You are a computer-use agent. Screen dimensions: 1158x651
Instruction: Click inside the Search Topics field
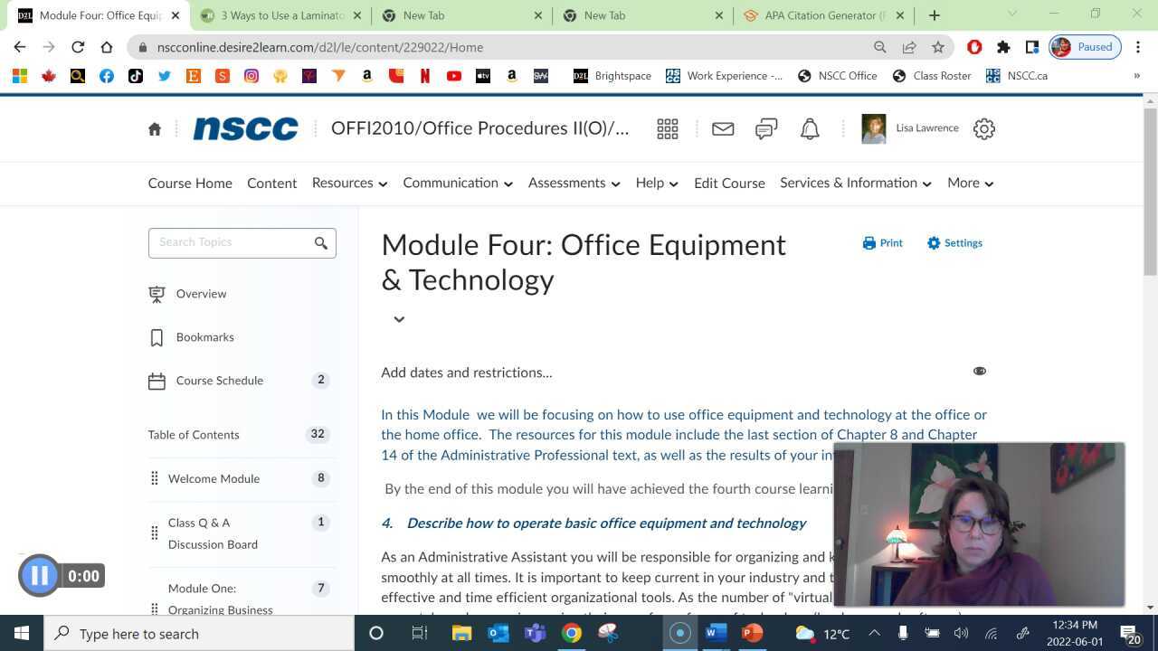pos(231,242)
